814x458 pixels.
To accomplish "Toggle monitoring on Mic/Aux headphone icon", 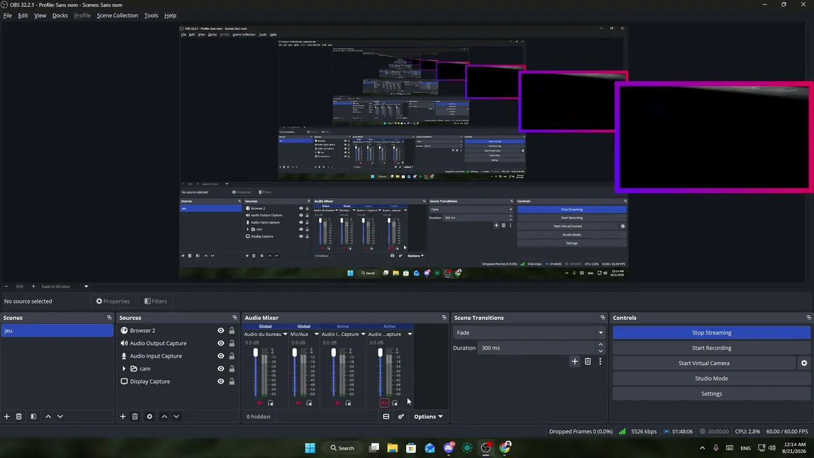I will (309, 403).
